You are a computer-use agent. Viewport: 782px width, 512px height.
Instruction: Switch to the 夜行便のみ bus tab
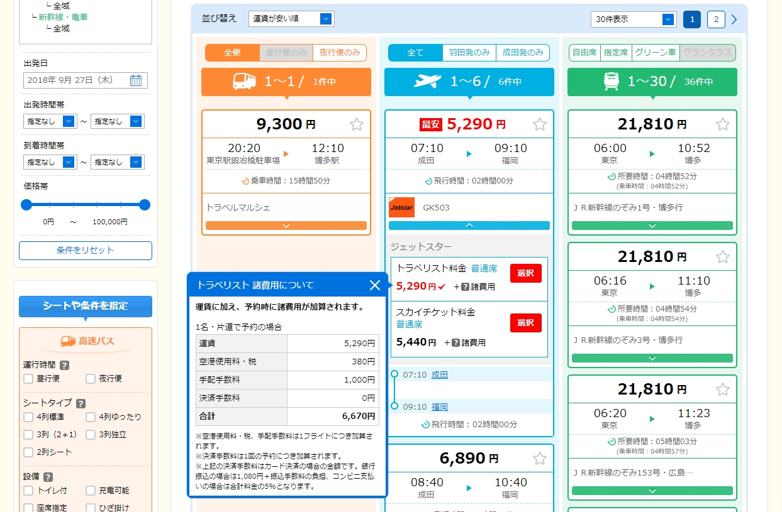(340, 53)
